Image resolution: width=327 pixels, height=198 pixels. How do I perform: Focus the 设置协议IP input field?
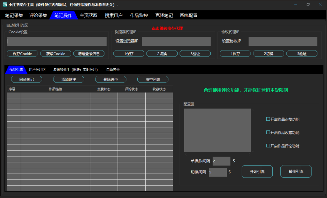pos(283,41)
